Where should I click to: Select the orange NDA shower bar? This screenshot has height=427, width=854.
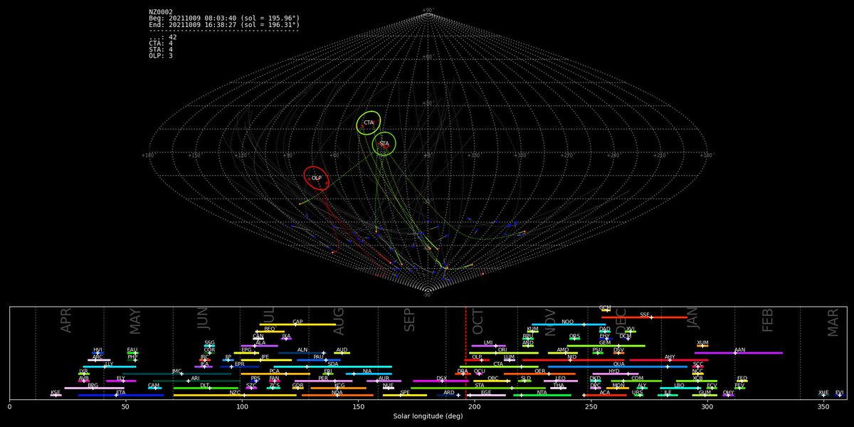point(337,395)
